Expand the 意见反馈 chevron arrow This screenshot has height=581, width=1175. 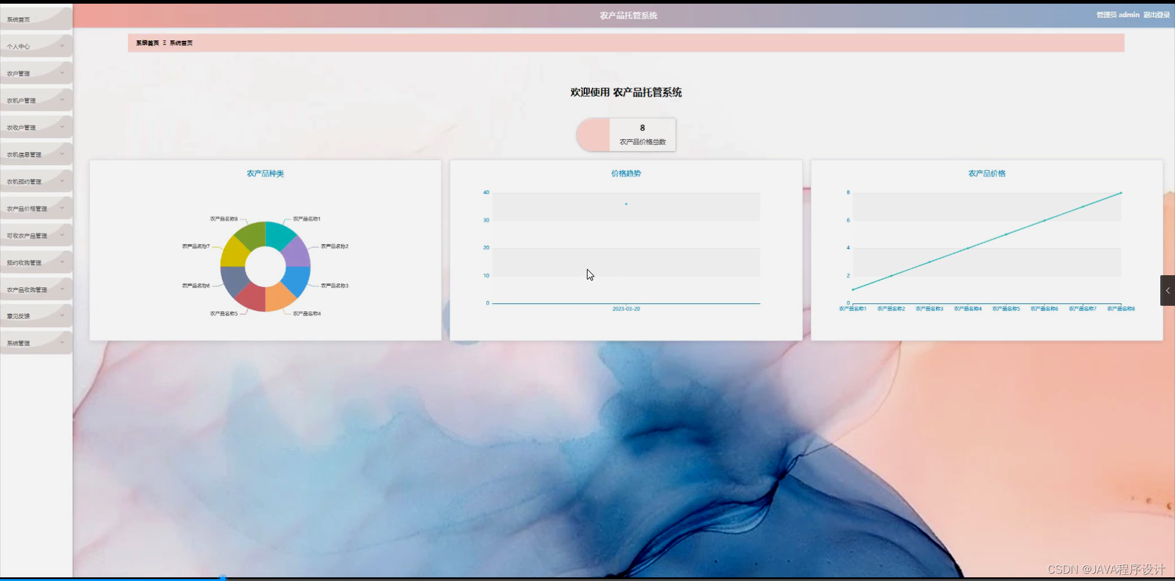click(x=62, y=316)
